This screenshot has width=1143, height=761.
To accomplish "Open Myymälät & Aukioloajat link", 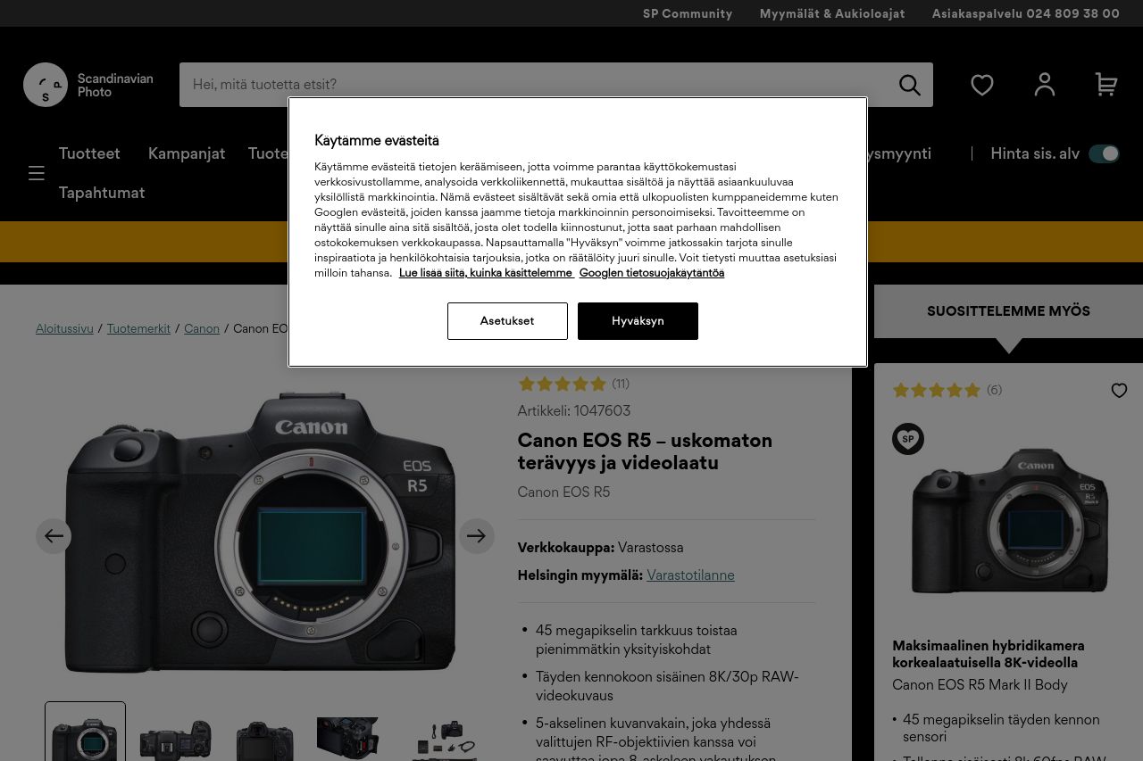I will 832,13.
